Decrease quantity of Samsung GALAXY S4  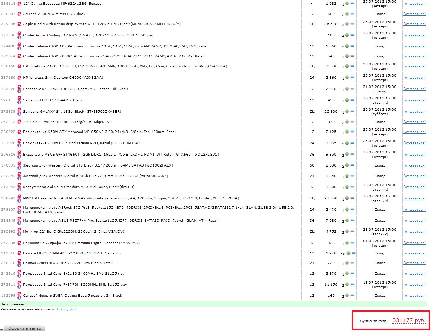point(352,112)
